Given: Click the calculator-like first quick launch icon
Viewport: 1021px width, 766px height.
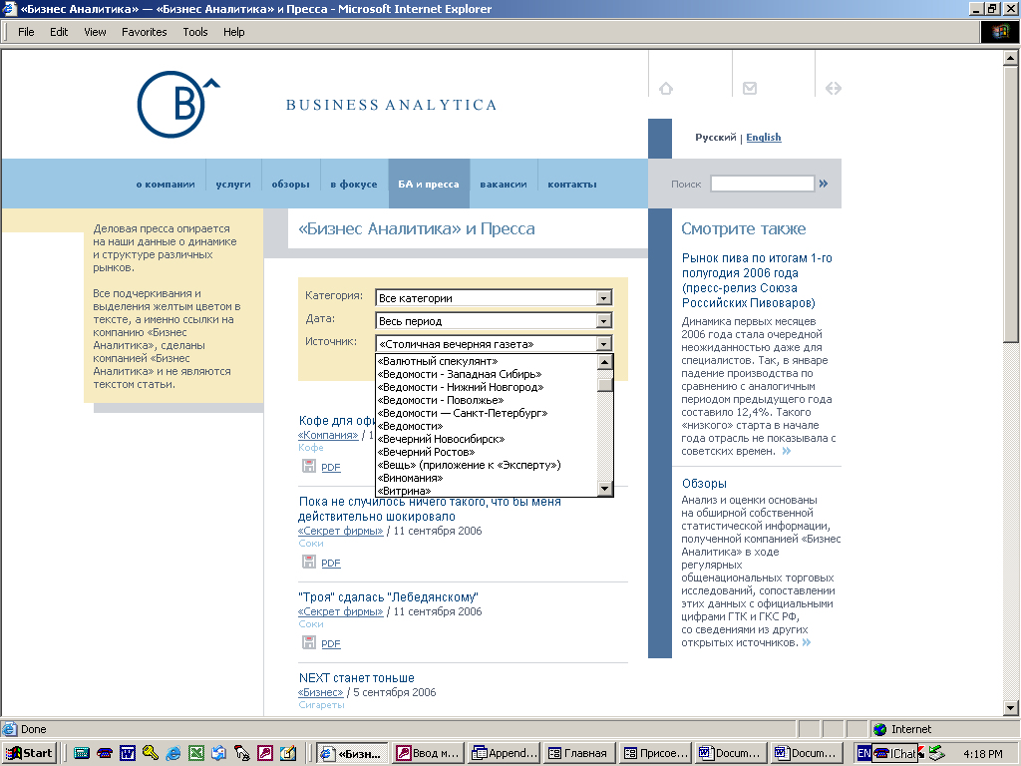Looking at the screenshot, I should [x=82, y=753].
